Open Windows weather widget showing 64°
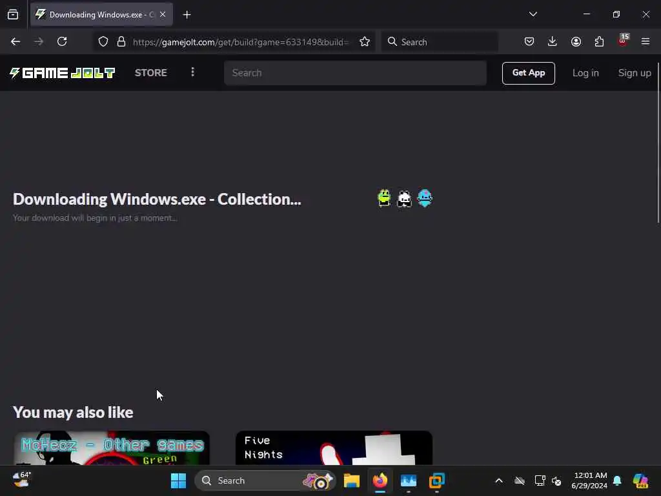The image size is (661, 496). pyautogui.click(x=21, y=480)
